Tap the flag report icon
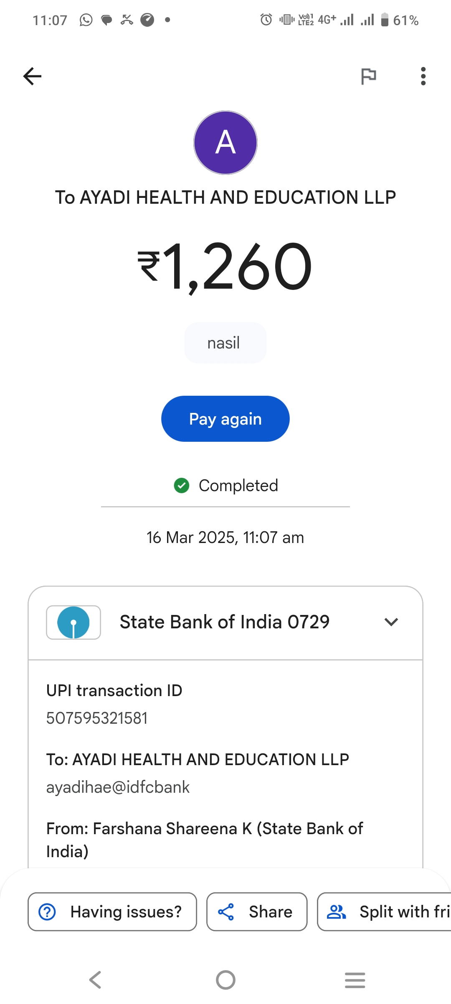 (x=368, y=76)
